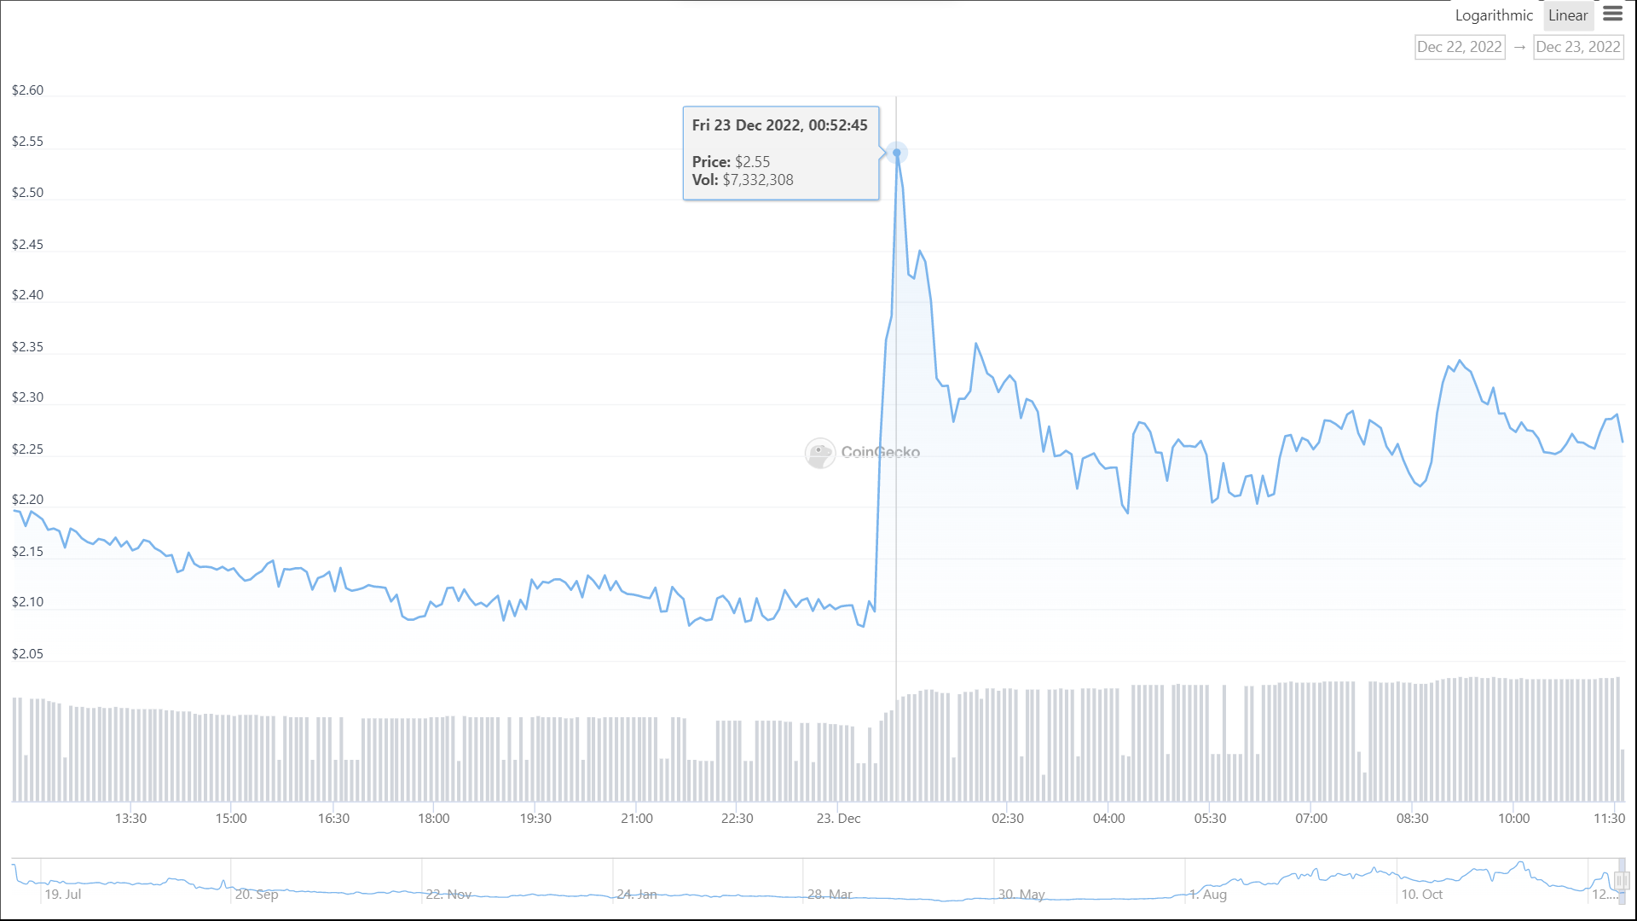Click 28. Mar on the navigator timeline
Screen dimensions: 1637x921
pos(830,895)
